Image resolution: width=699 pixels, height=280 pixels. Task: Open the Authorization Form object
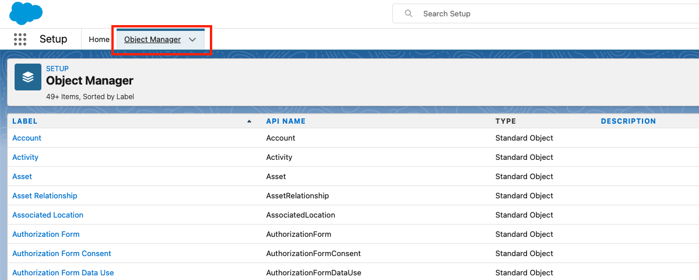[x=46, y=235]
